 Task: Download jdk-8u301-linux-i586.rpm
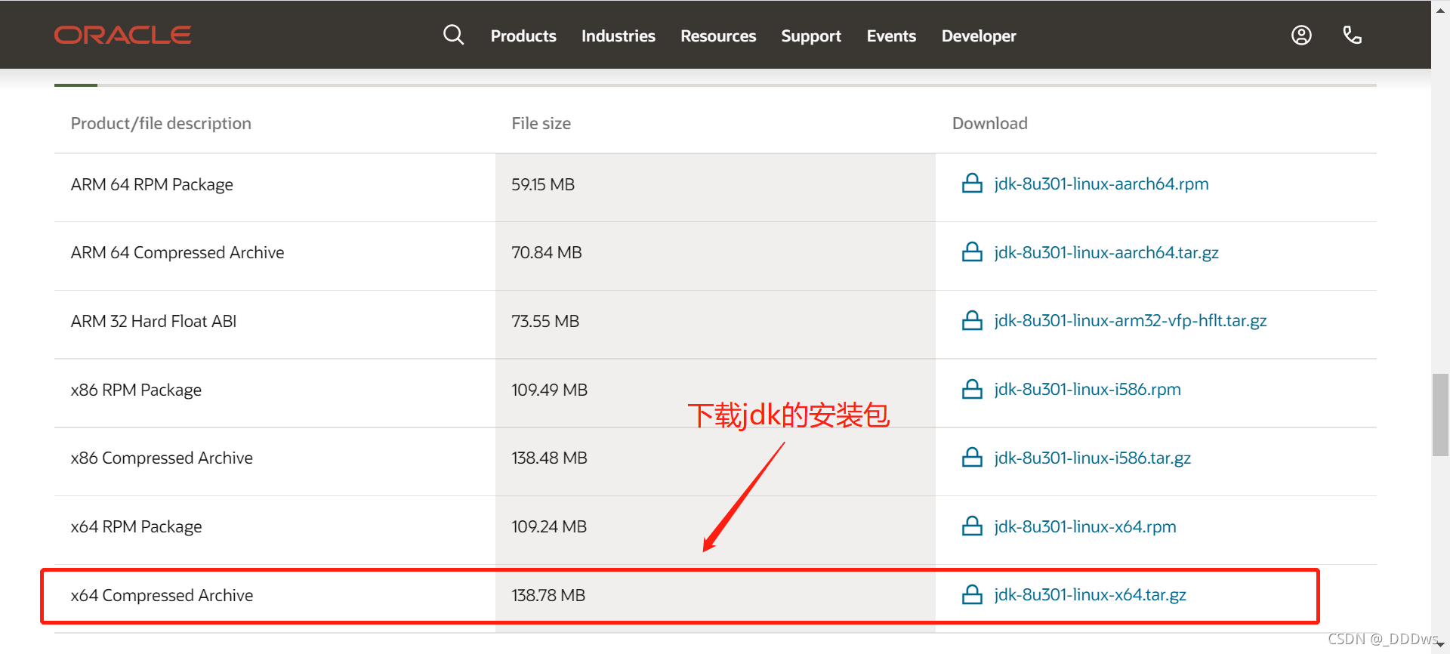[1087, 389]
